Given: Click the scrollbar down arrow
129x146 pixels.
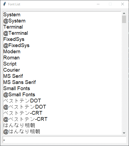Looking at the screenshot, I should tap(124, 133).
